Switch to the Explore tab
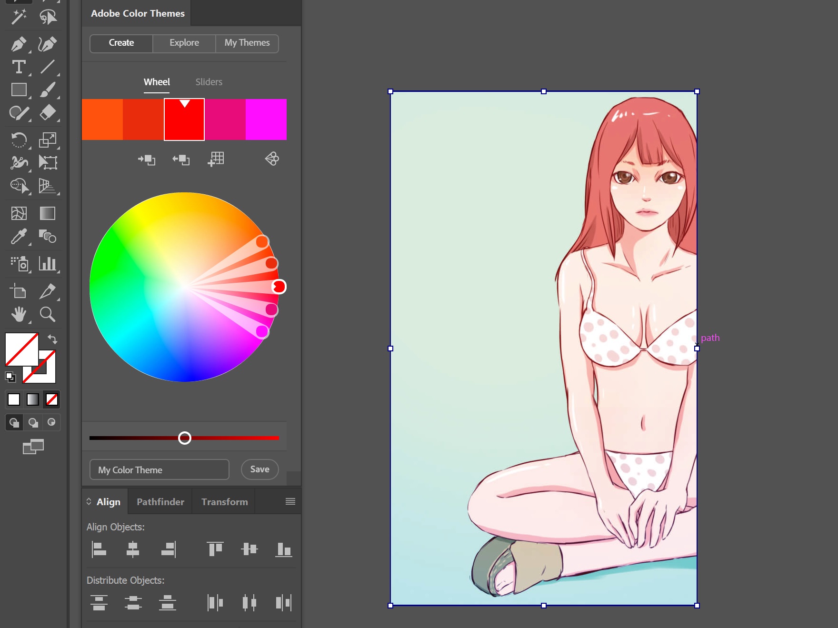The height and width of the screenshot is (628, 838). (x=184, y=43)
